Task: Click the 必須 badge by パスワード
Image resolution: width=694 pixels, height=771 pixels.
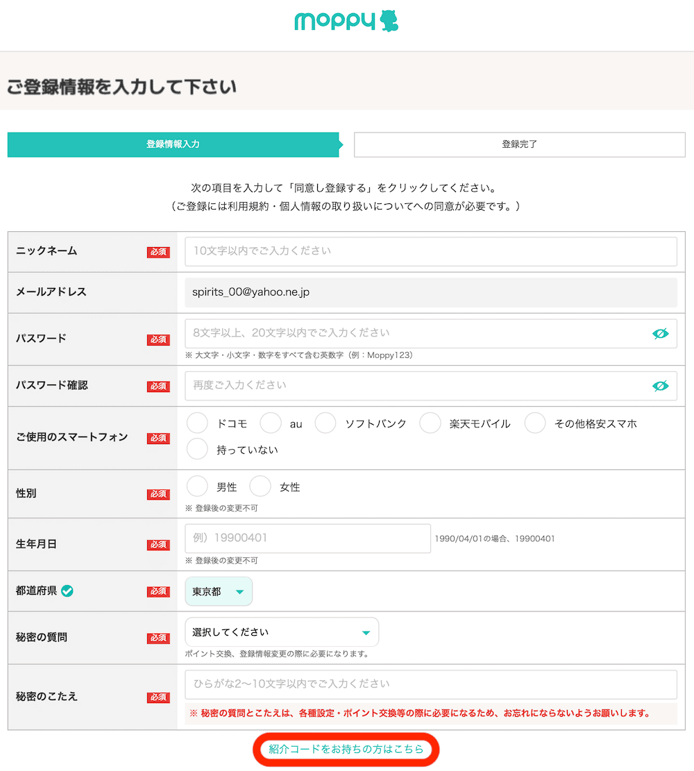Action: (x=158, y=339)
